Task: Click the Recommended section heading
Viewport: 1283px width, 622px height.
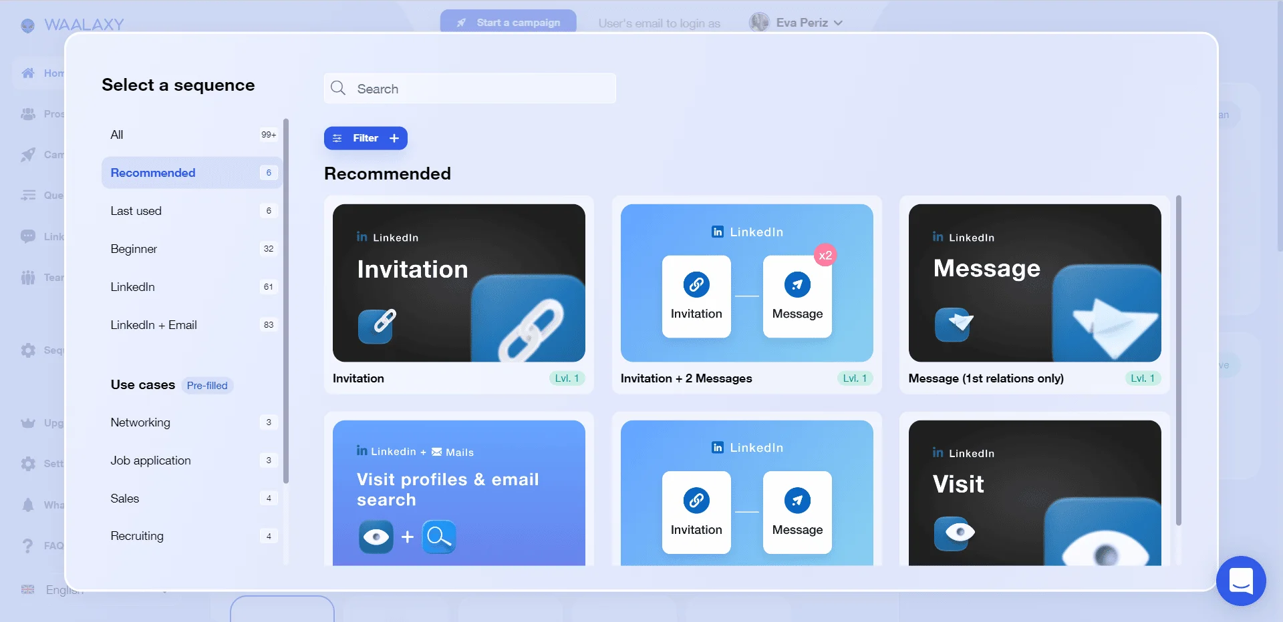Action: 388,174
